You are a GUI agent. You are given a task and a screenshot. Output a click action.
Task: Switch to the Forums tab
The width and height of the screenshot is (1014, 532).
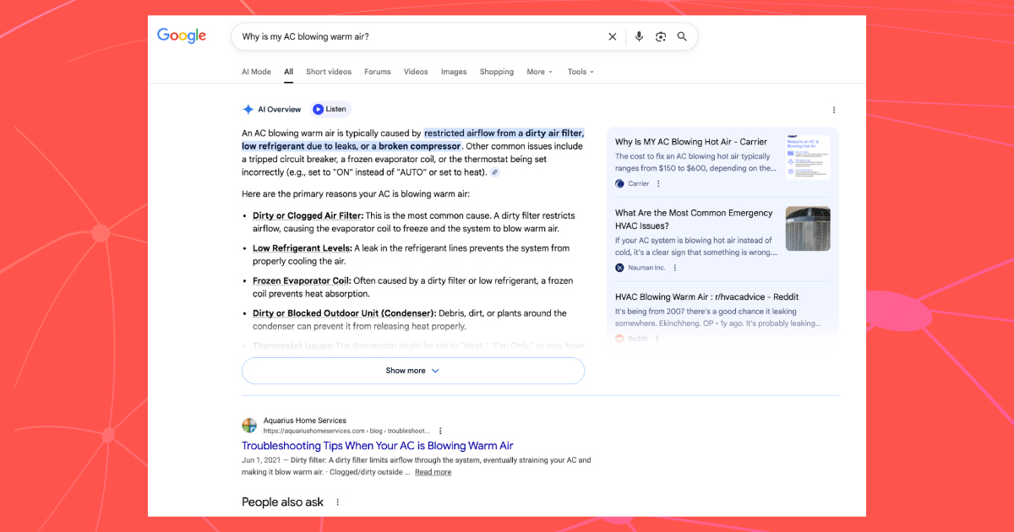(377, 72)
